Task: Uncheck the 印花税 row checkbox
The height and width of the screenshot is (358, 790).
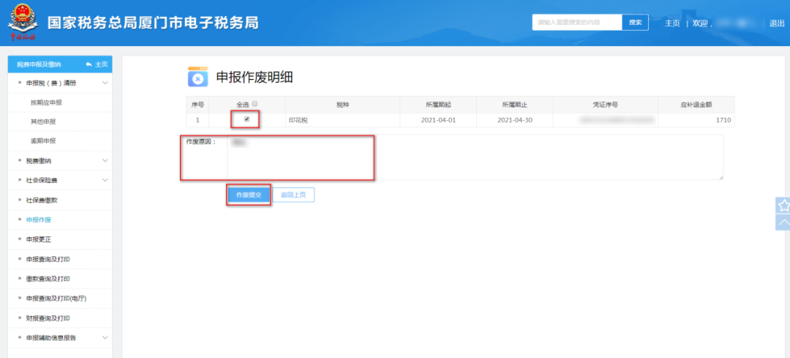Action: pyautogui.click(x=247, y=119)
